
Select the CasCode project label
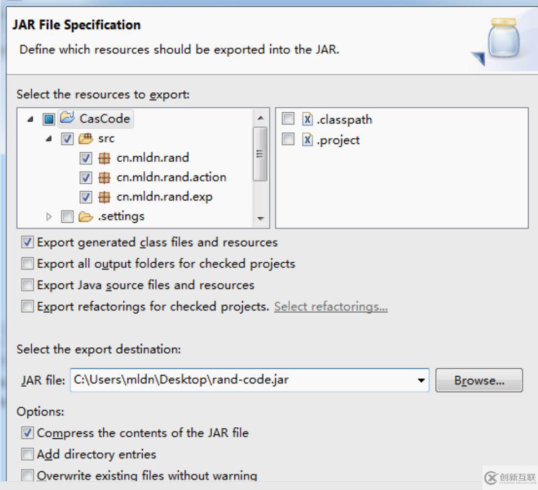pyautogui.click(x=104, y=119)
